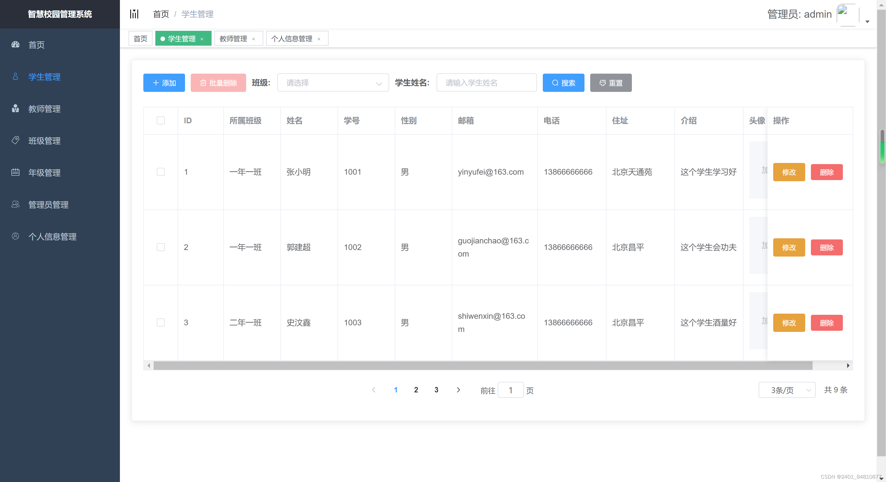Switch to the 个人信息管理 tab

[x=292, y=39]
